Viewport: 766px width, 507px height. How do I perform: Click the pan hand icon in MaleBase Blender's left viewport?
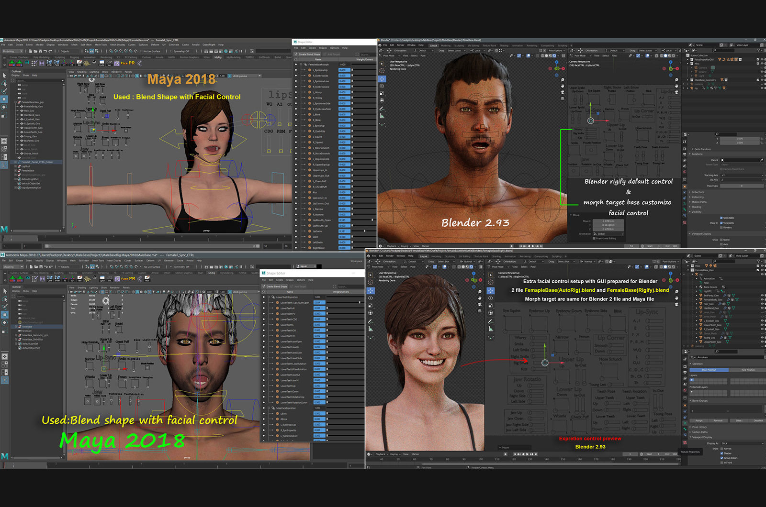tap(563, 86)
